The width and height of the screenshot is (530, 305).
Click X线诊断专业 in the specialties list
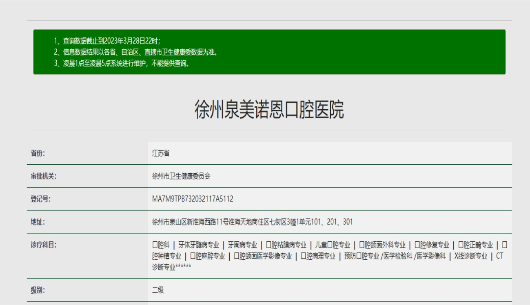[x=470, y=256]
